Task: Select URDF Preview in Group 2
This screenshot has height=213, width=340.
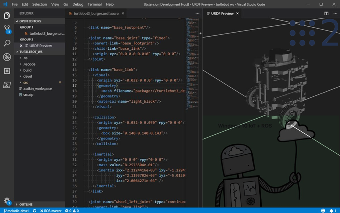Action: coord(41,46)
